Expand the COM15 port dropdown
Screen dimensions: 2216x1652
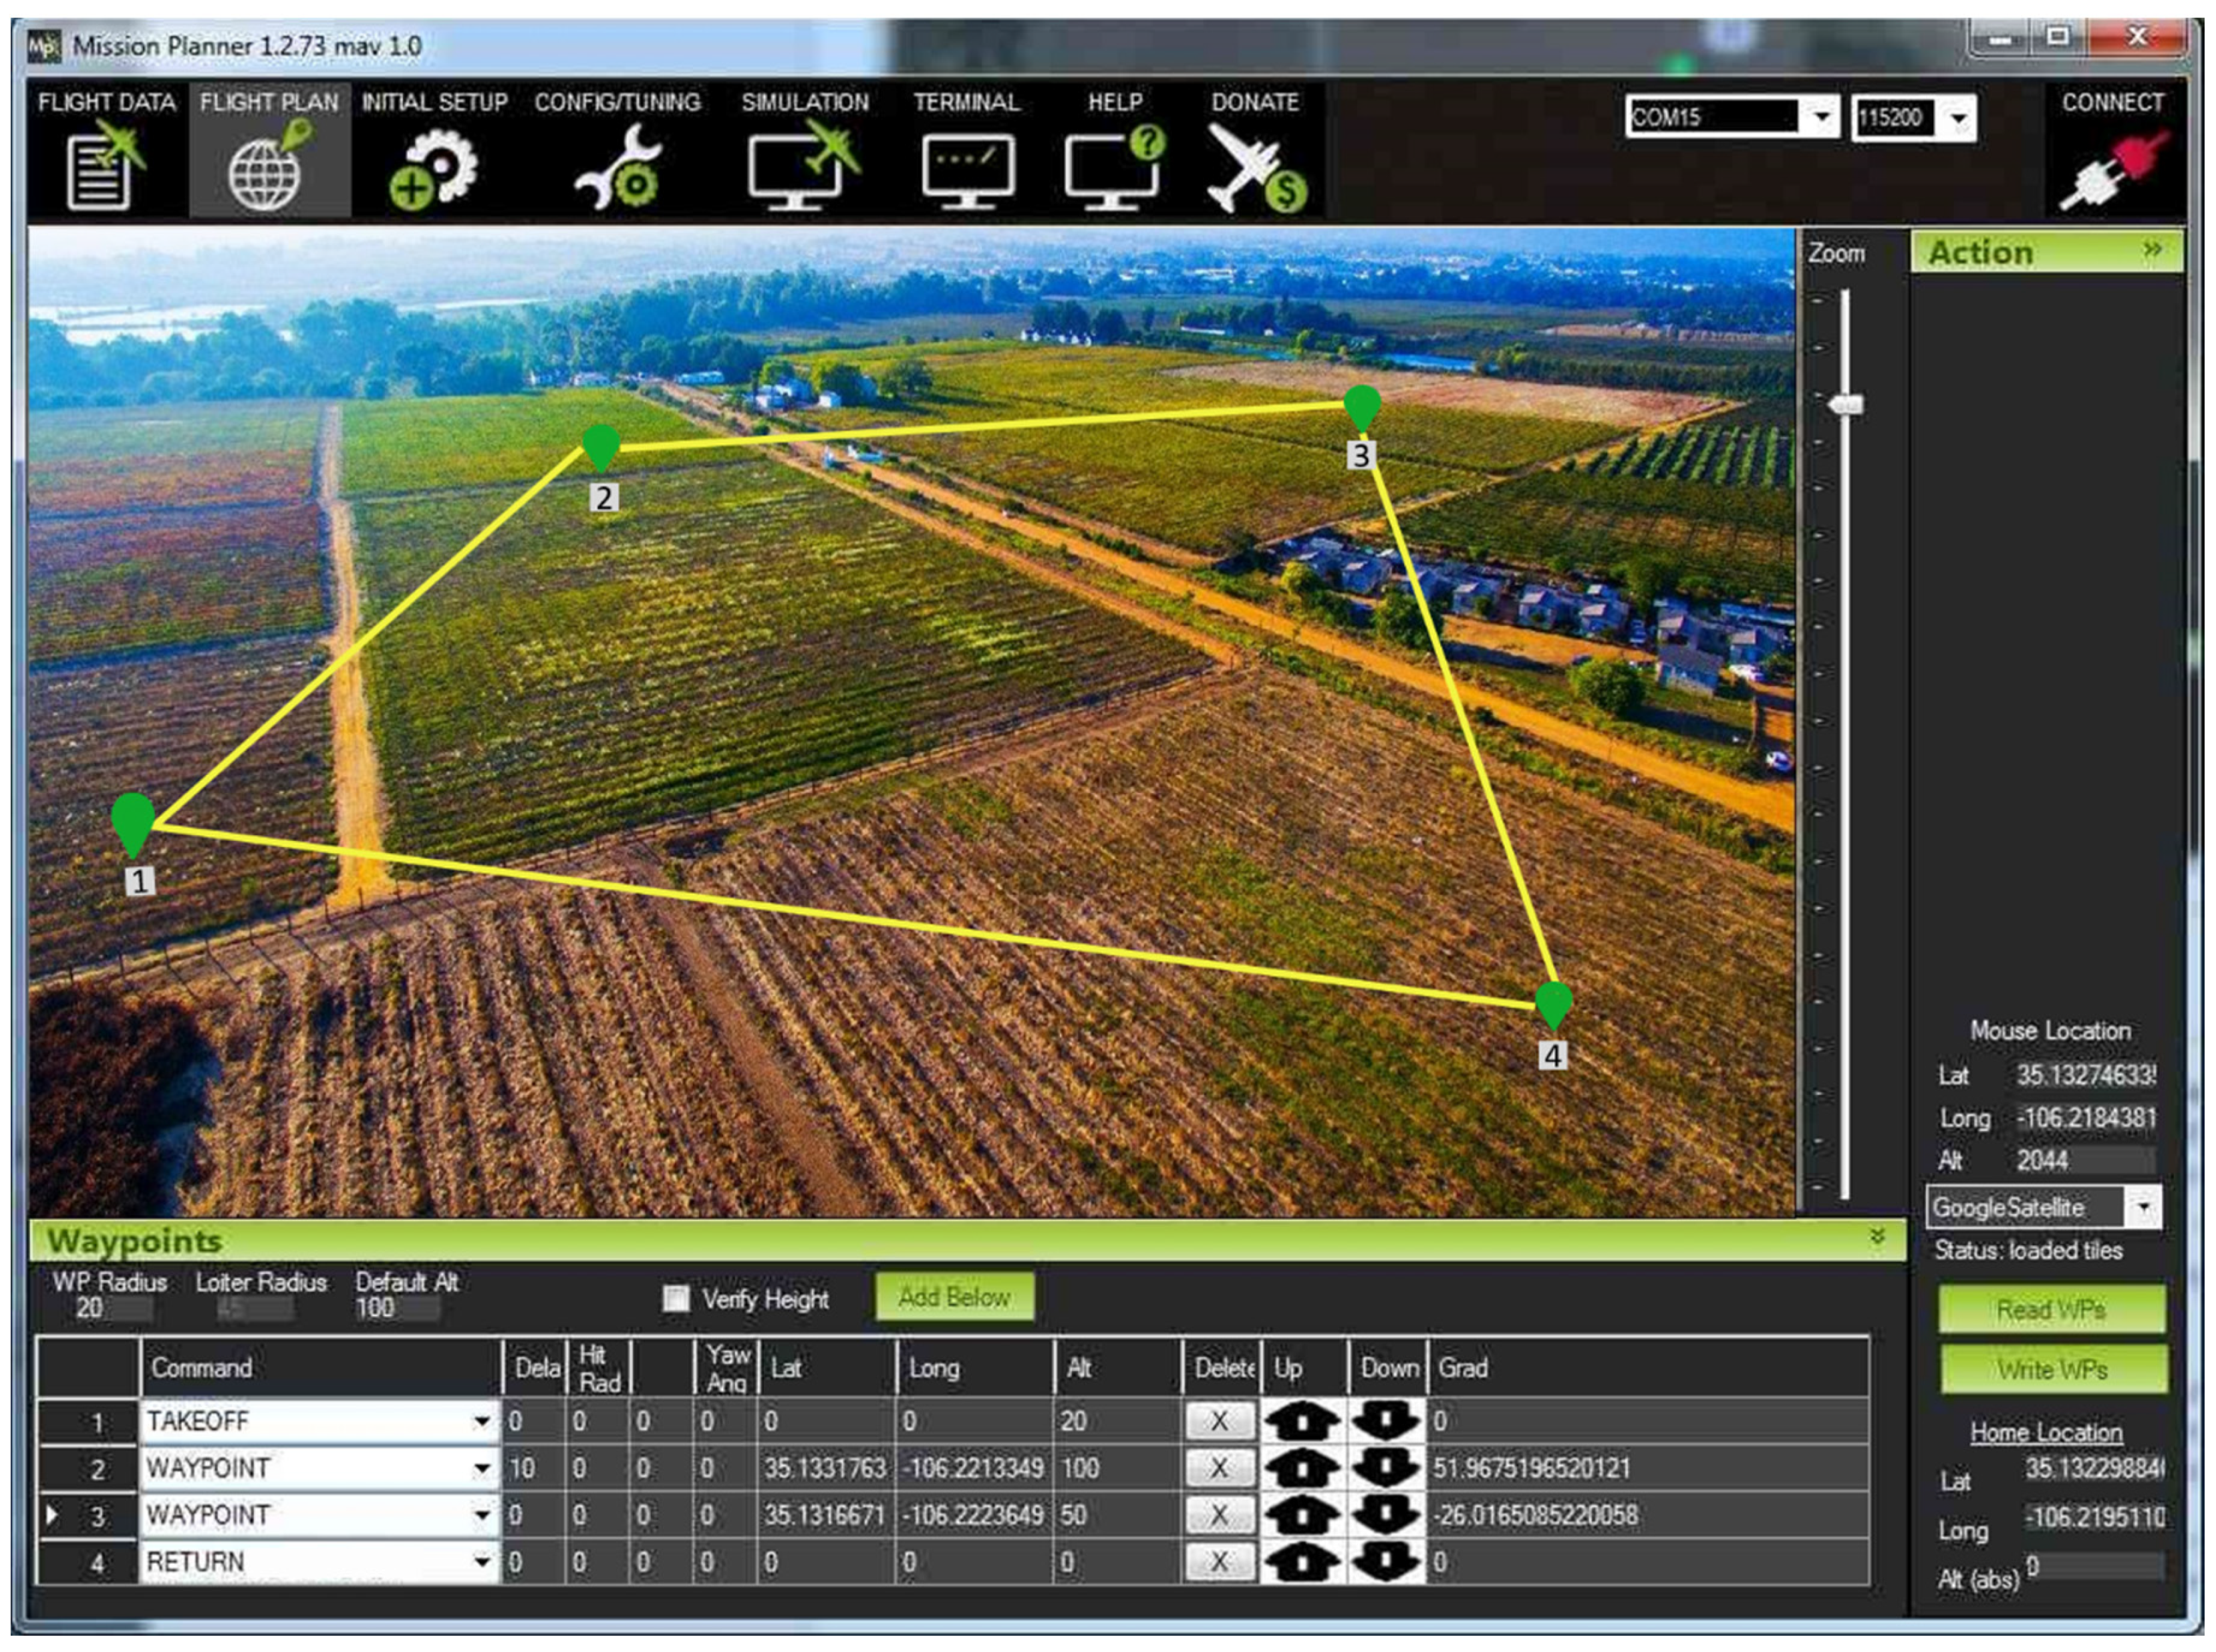[x=1821, y=118]
